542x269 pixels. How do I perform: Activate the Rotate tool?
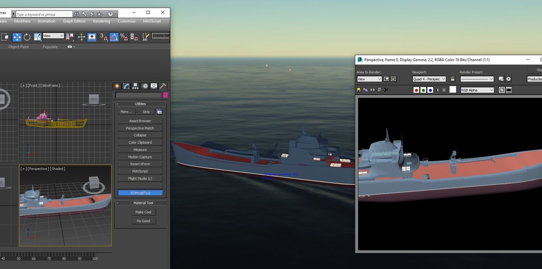(27, 37)
